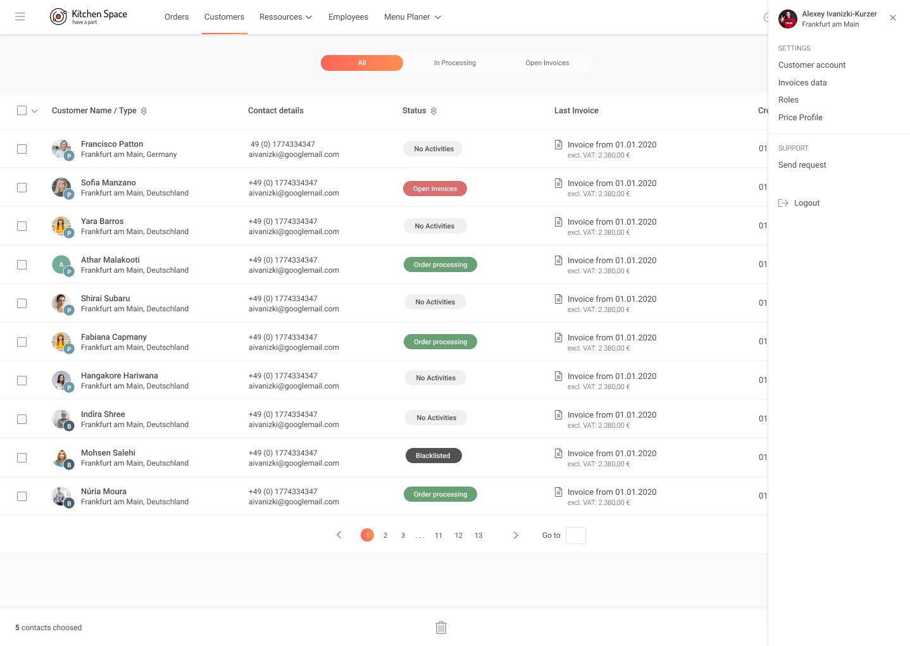Screen dimensions: 910x646
Task: Click the Kitchen Space logo
Action: point(89,17)
